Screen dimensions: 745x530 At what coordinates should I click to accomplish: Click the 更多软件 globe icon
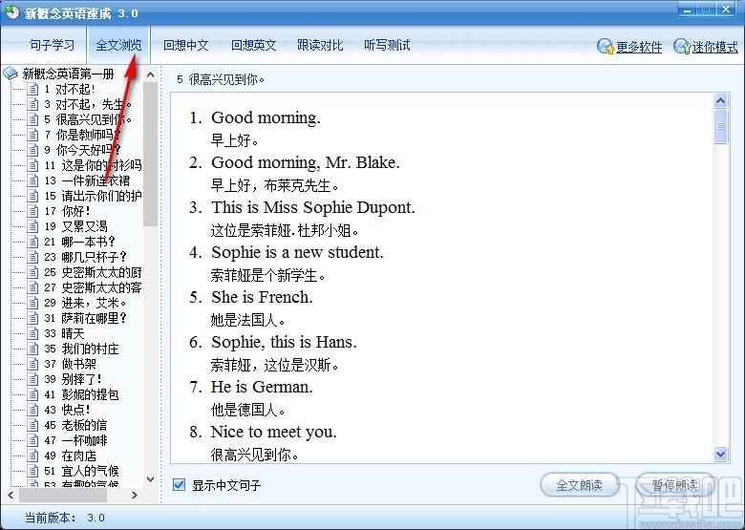point(606,46)
